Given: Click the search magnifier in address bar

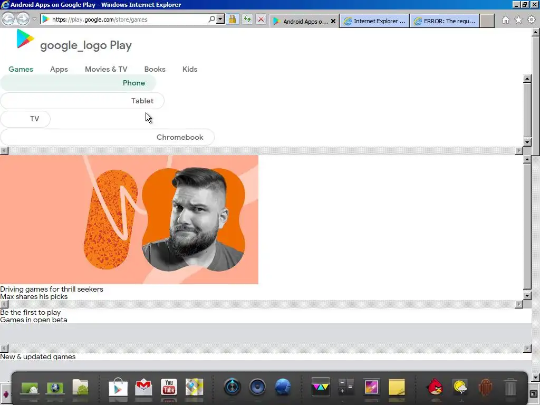Looking at the screenshot, I should click(212, 20).
